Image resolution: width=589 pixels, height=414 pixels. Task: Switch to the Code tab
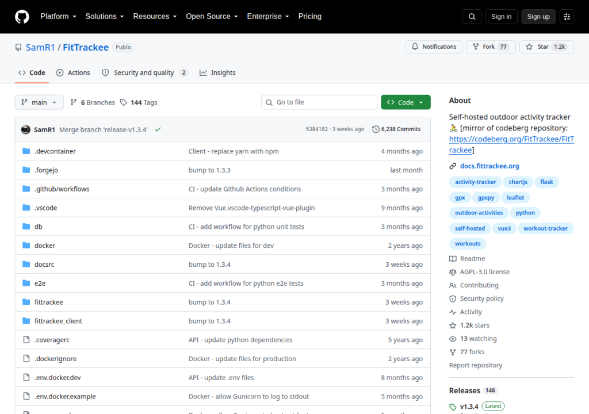pyautogui.click(x=32, y=72)
